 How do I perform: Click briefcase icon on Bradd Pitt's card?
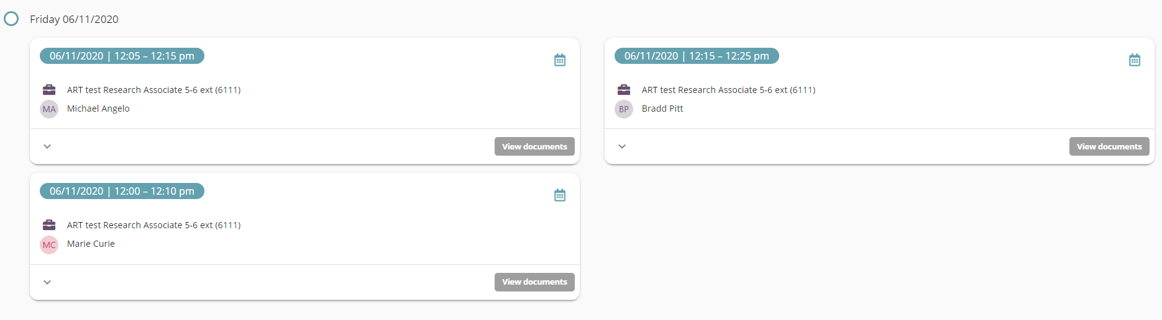[x=624, y=90]
